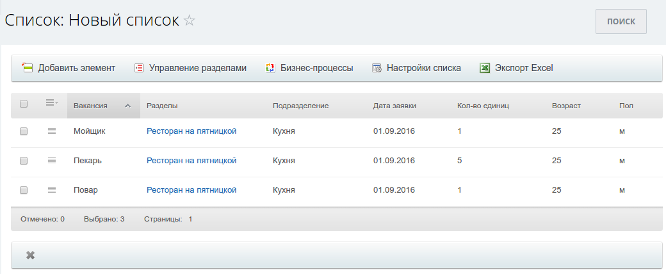This screenshot has height=274, width=666.
Task: Open Настройки списка
Action: (416, 68)
